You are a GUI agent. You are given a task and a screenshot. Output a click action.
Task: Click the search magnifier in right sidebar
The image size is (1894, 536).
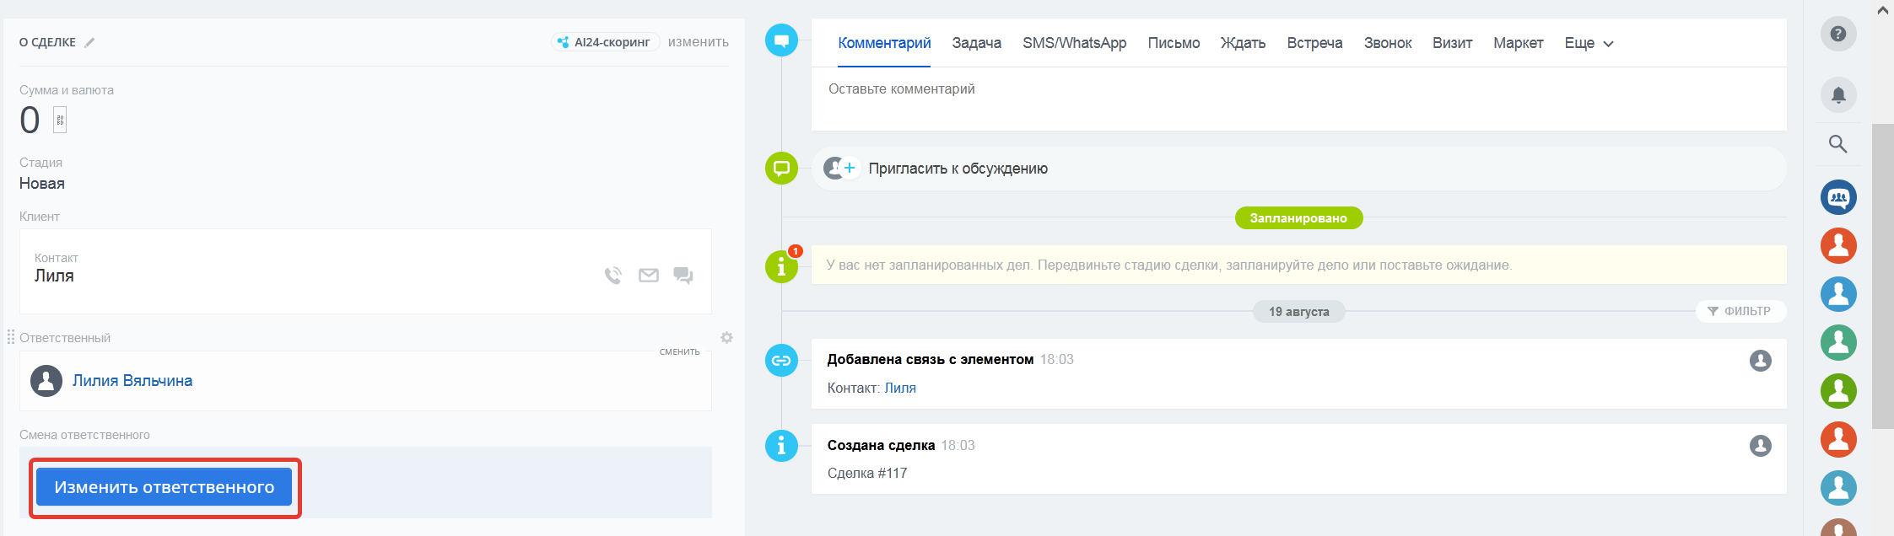pos(1837,144)
